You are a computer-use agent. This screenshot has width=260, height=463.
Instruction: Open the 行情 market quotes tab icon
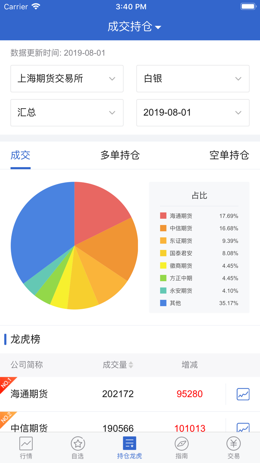pos(26,443)
